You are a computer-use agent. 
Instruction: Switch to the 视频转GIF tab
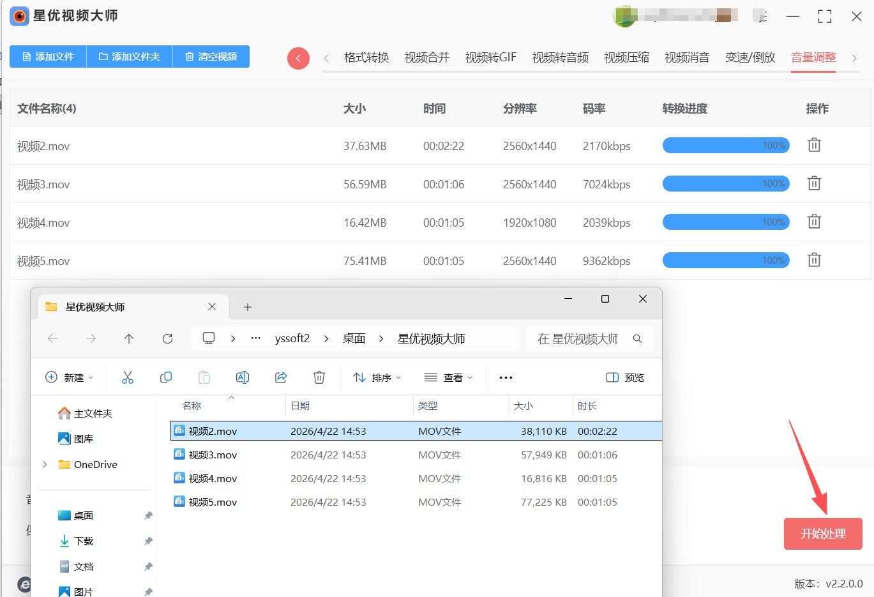490,57
